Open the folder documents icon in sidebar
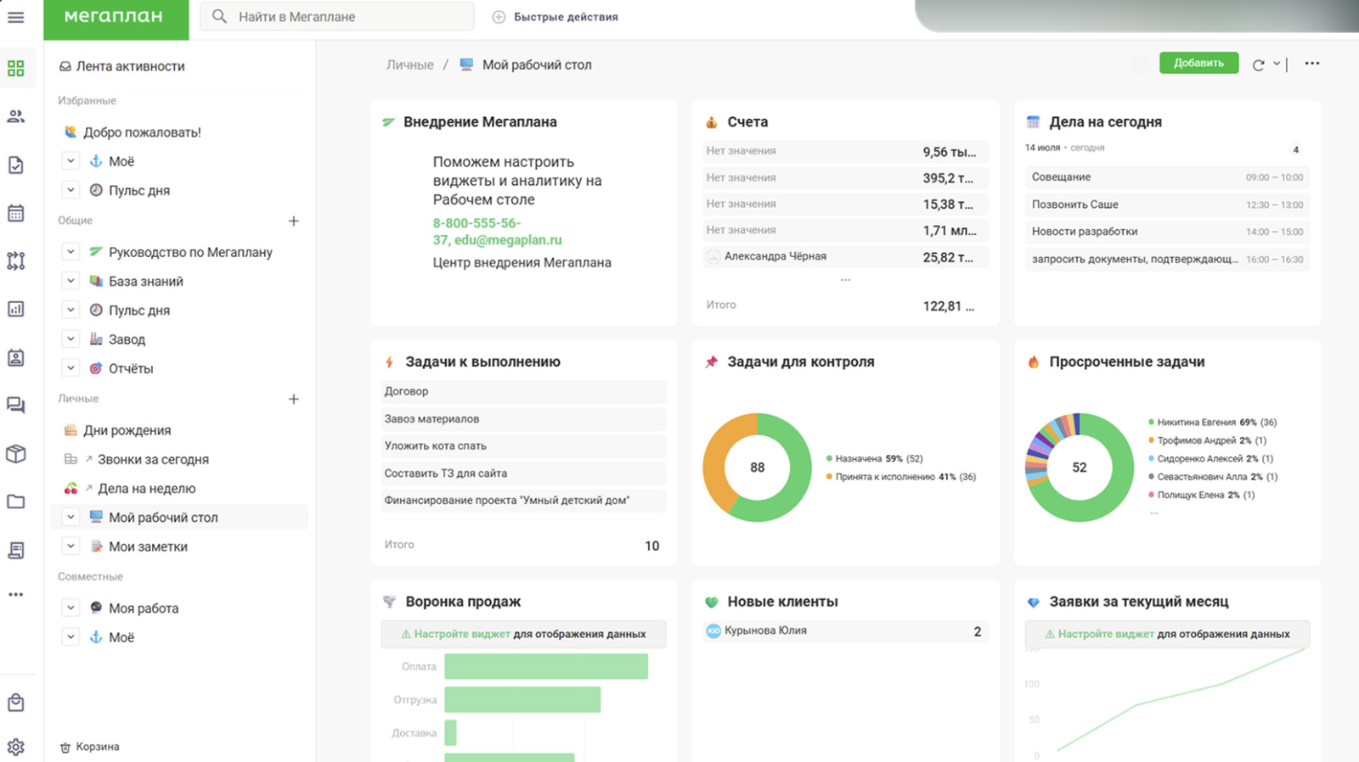The height and width of the screenshot is (762, 1359). click(15, 501)
